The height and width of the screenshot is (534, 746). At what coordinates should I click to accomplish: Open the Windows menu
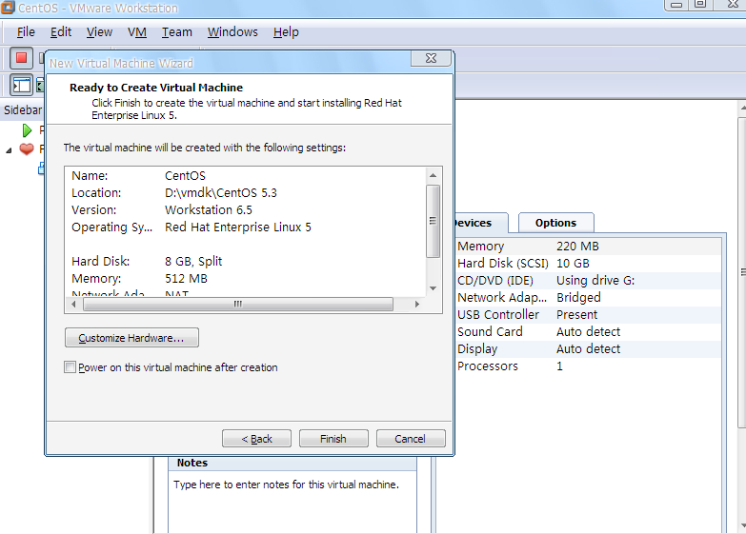(x=232, y=31)
